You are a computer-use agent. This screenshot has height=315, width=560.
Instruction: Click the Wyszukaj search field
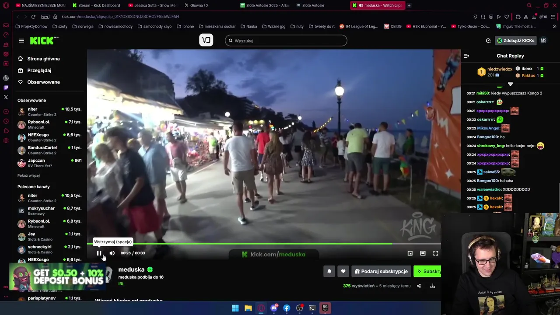click(286, 41)
